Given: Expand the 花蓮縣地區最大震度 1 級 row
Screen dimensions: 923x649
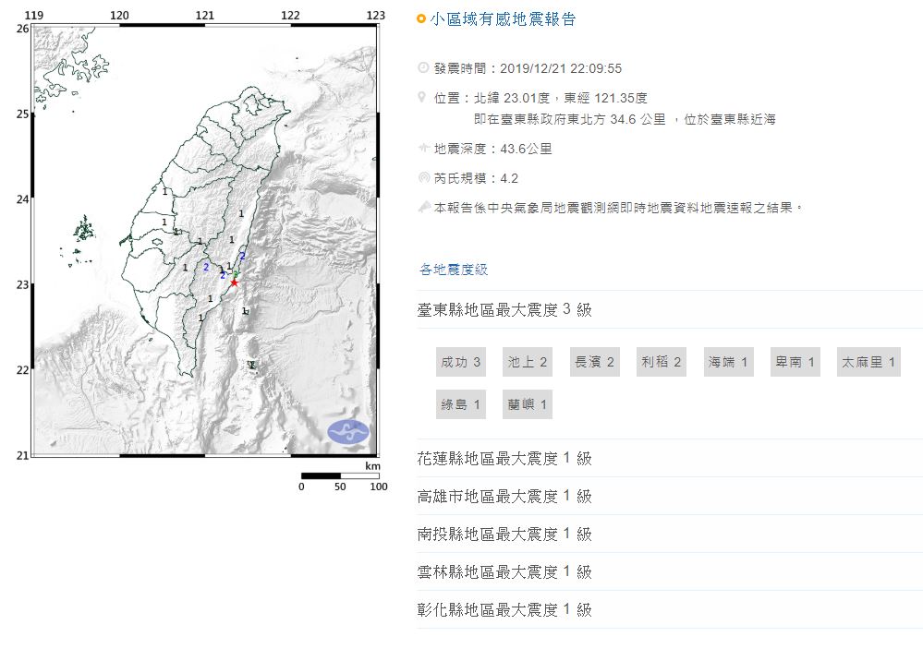Looking at the screenshot, I should click(504, 459).
